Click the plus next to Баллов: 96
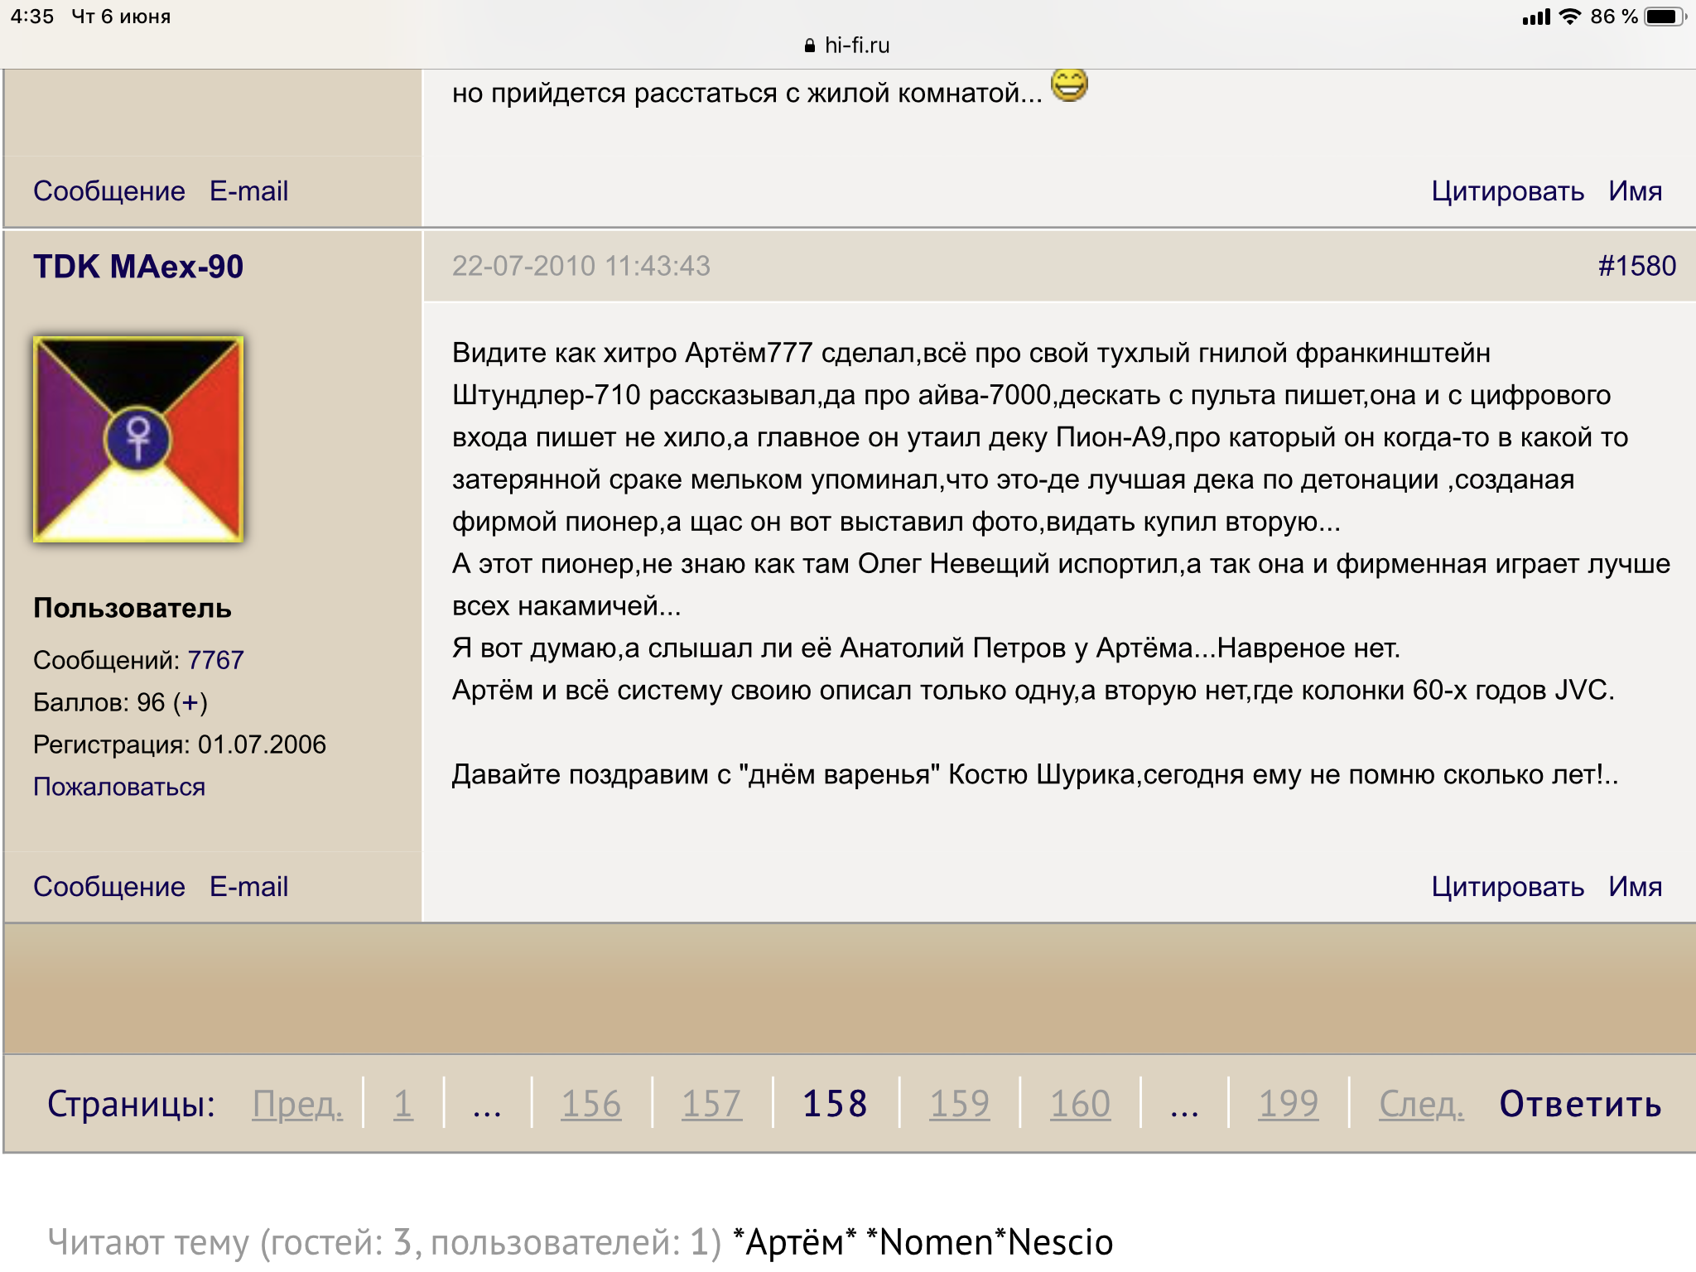This screenshot has height=1272, width=1696. pyautogui.click(x=190, y=702)
